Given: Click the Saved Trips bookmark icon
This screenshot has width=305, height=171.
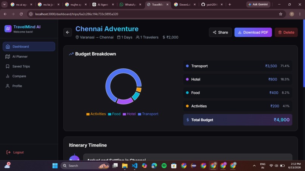Looking at the screenshot, I should point(8,66).
